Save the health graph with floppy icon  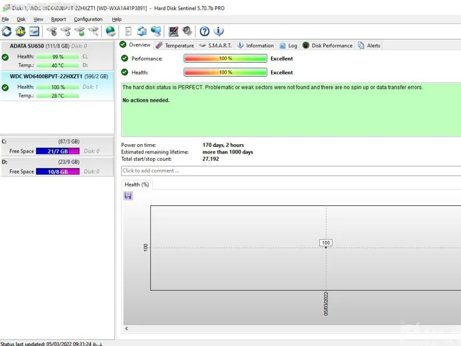pyautogui.click(x=128, y=196)
